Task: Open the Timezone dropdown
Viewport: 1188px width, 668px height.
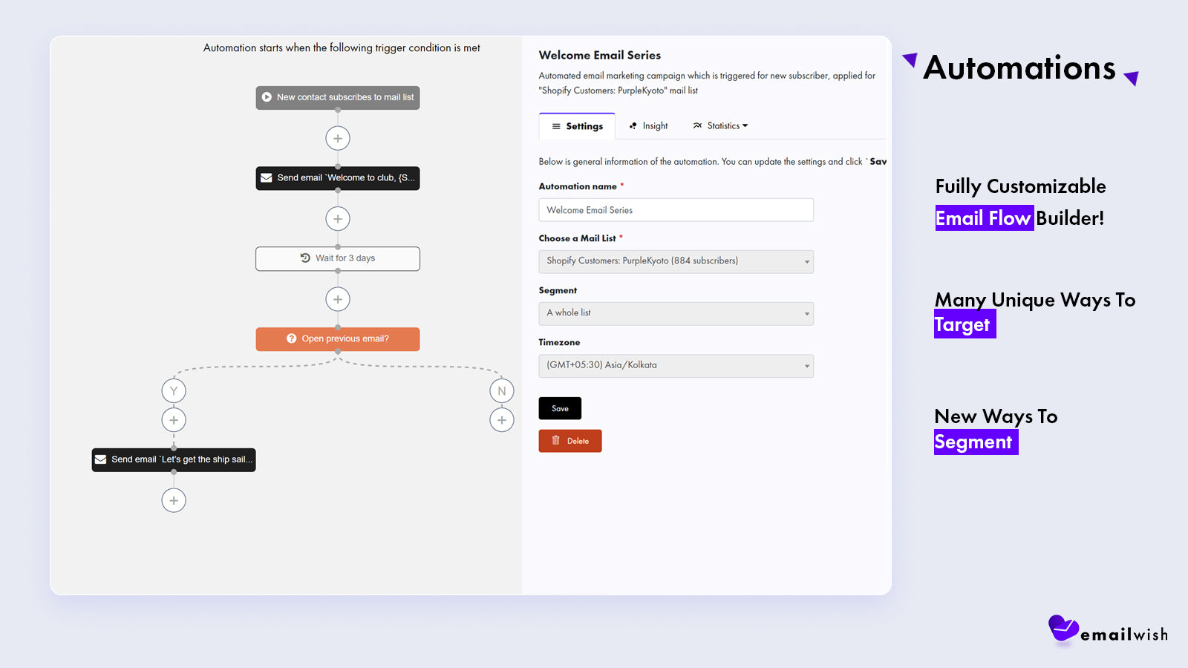Action: pos(676,365)
